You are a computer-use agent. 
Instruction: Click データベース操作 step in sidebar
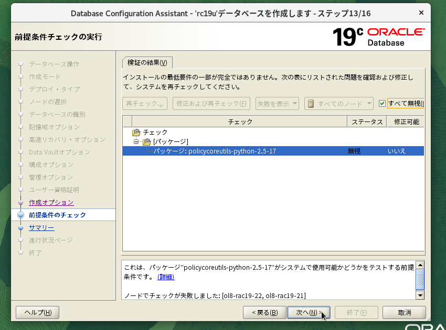pos(54,64)
